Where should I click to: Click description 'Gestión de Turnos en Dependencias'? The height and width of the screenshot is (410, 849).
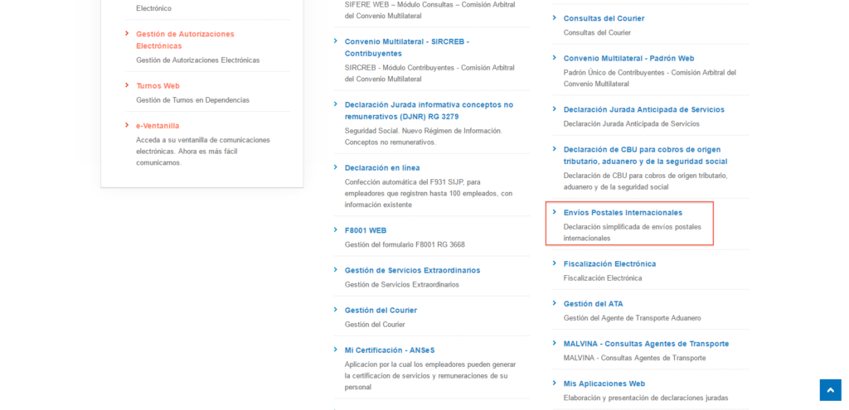pos(192,100)
